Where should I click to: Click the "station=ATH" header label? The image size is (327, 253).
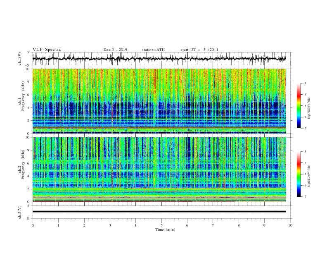tap(153, 50)
